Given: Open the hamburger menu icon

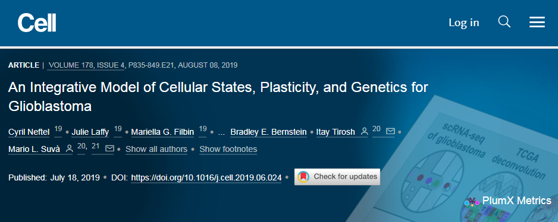Looking at the screenshot, I should click(537, 22).
